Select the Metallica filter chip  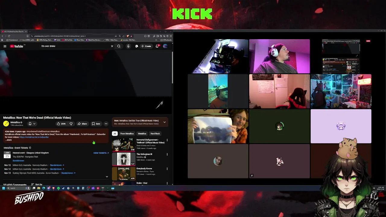pos(142,134)
